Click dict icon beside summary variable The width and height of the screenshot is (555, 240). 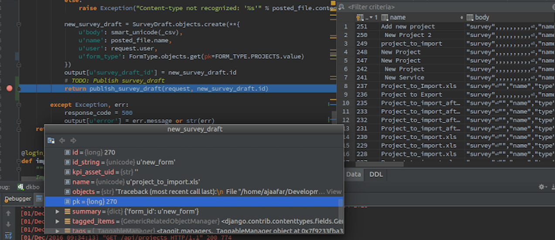pos(68,211)
